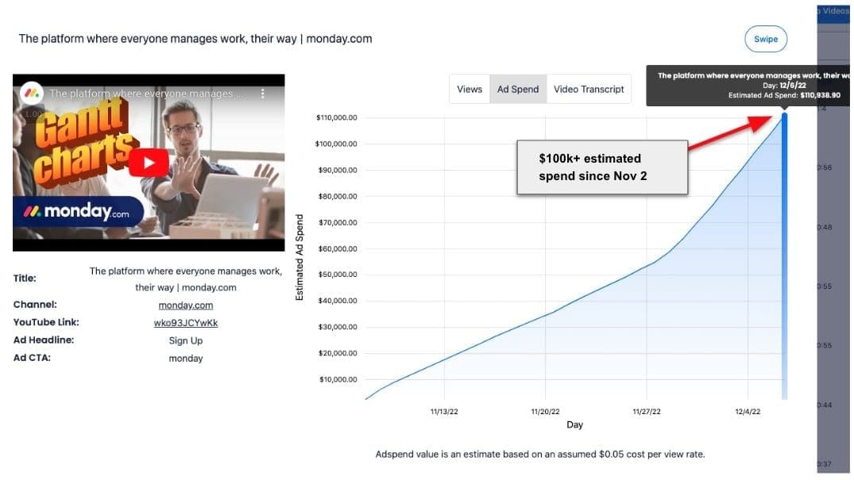
Task: Click the 11/27/22 day axis label
Action: tap(647, 412)
